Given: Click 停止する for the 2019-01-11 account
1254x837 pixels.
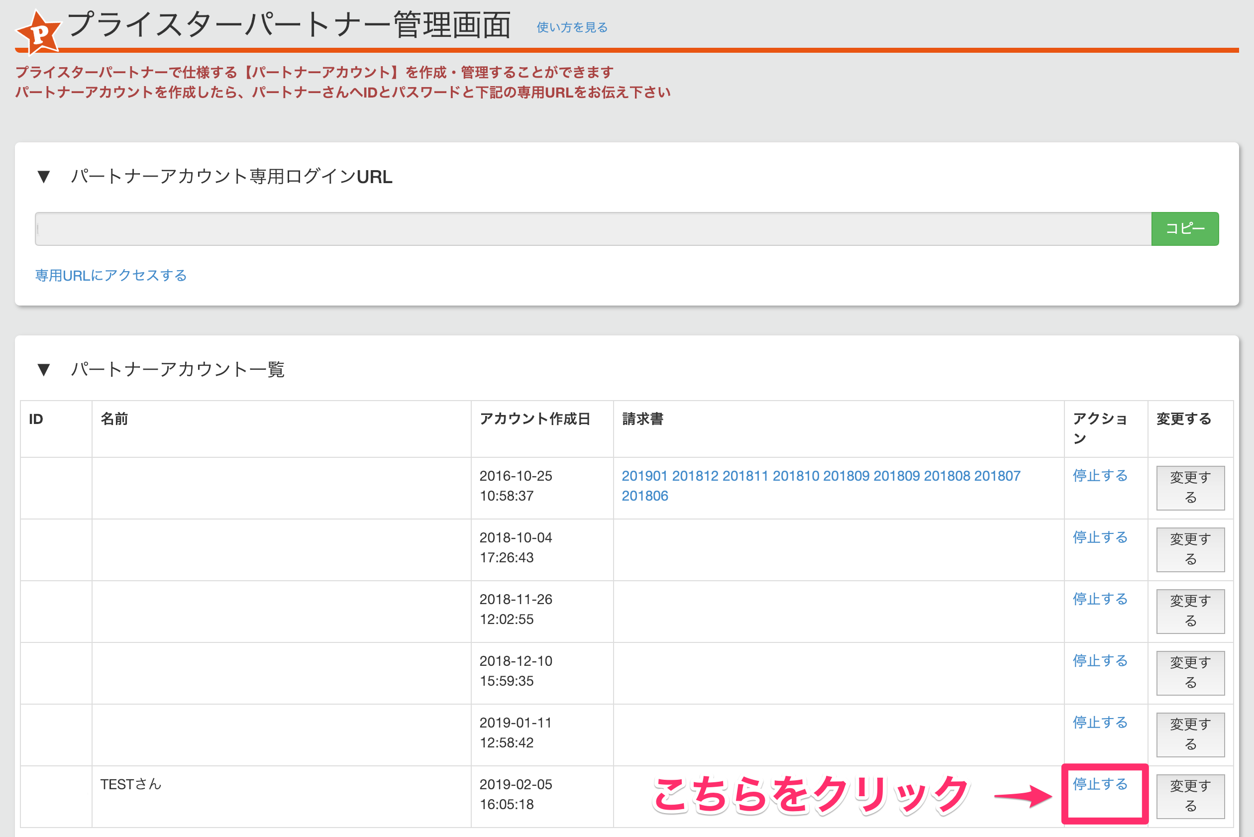Looking at the screenshot, I should [1100, 723].
